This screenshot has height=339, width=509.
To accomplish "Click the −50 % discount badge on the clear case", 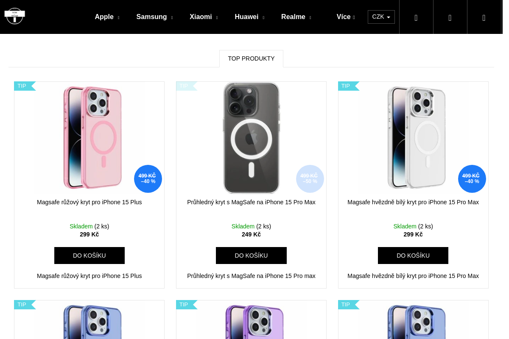I will click(x=310, y=179).
